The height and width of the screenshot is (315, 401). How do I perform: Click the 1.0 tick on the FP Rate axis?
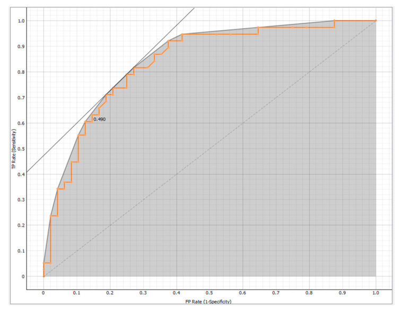click(x=376, y=293)
